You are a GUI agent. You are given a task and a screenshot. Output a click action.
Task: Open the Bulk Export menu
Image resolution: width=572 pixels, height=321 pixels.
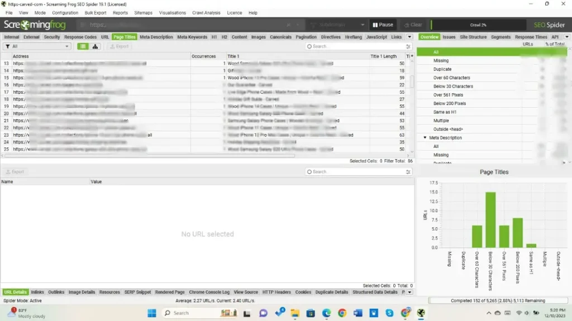pos(95,13)
